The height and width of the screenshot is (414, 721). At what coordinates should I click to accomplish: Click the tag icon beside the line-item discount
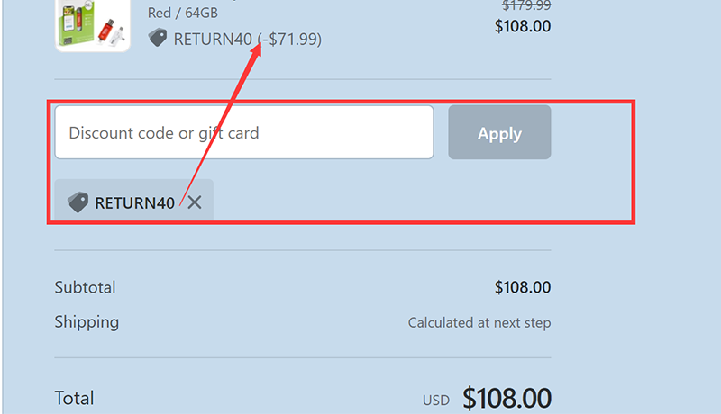[158, 38]
